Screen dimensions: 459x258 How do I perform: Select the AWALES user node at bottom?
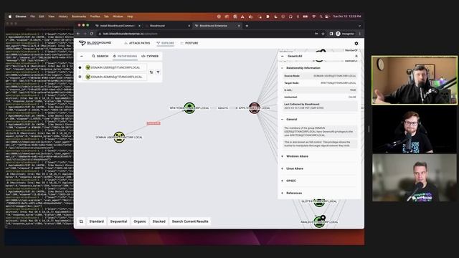(319, 221)
